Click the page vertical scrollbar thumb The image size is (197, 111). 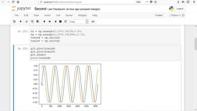[196, 44]
